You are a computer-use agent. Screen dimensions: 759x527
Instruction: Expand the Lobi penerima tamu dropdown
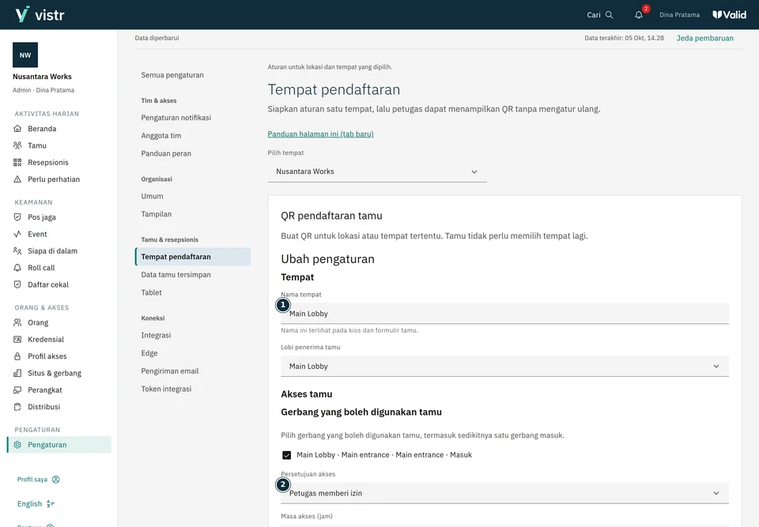point(505,367)
